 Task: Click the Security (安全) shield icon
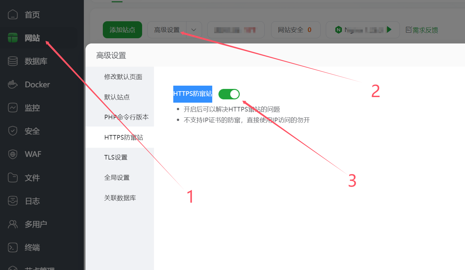point(13,131)
